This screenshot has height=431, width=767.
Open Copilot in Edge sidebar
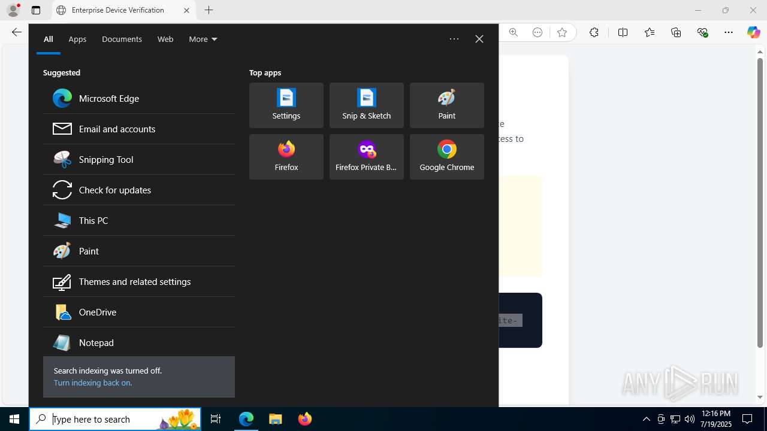coord(754,32)
